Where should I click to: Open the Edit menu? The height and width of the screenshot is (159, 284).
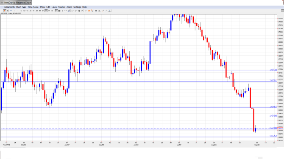tap(48, 7)
